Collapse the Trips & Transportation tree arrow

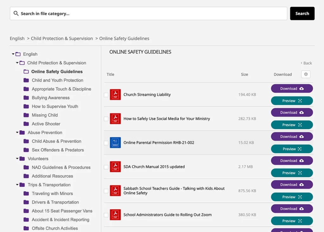(17, 185)
